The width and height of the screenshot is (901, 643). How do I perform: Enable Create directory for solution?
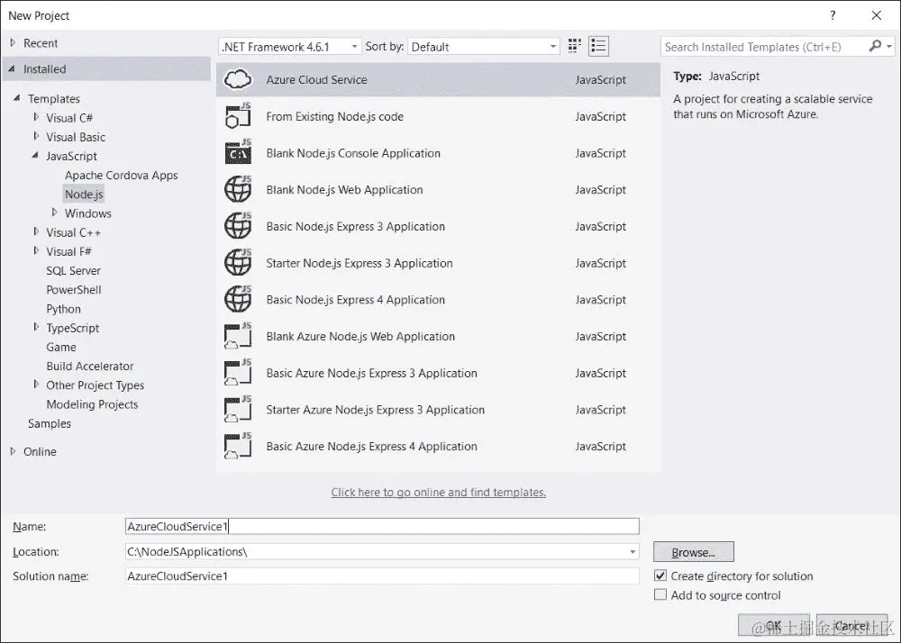click(x=660, y=575)
